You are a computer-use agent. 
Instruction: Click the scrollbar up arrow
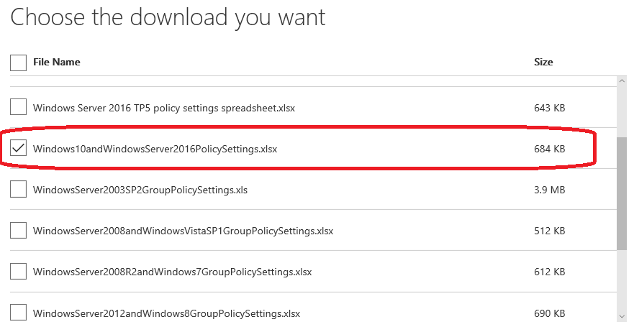(x=621, y=81)
